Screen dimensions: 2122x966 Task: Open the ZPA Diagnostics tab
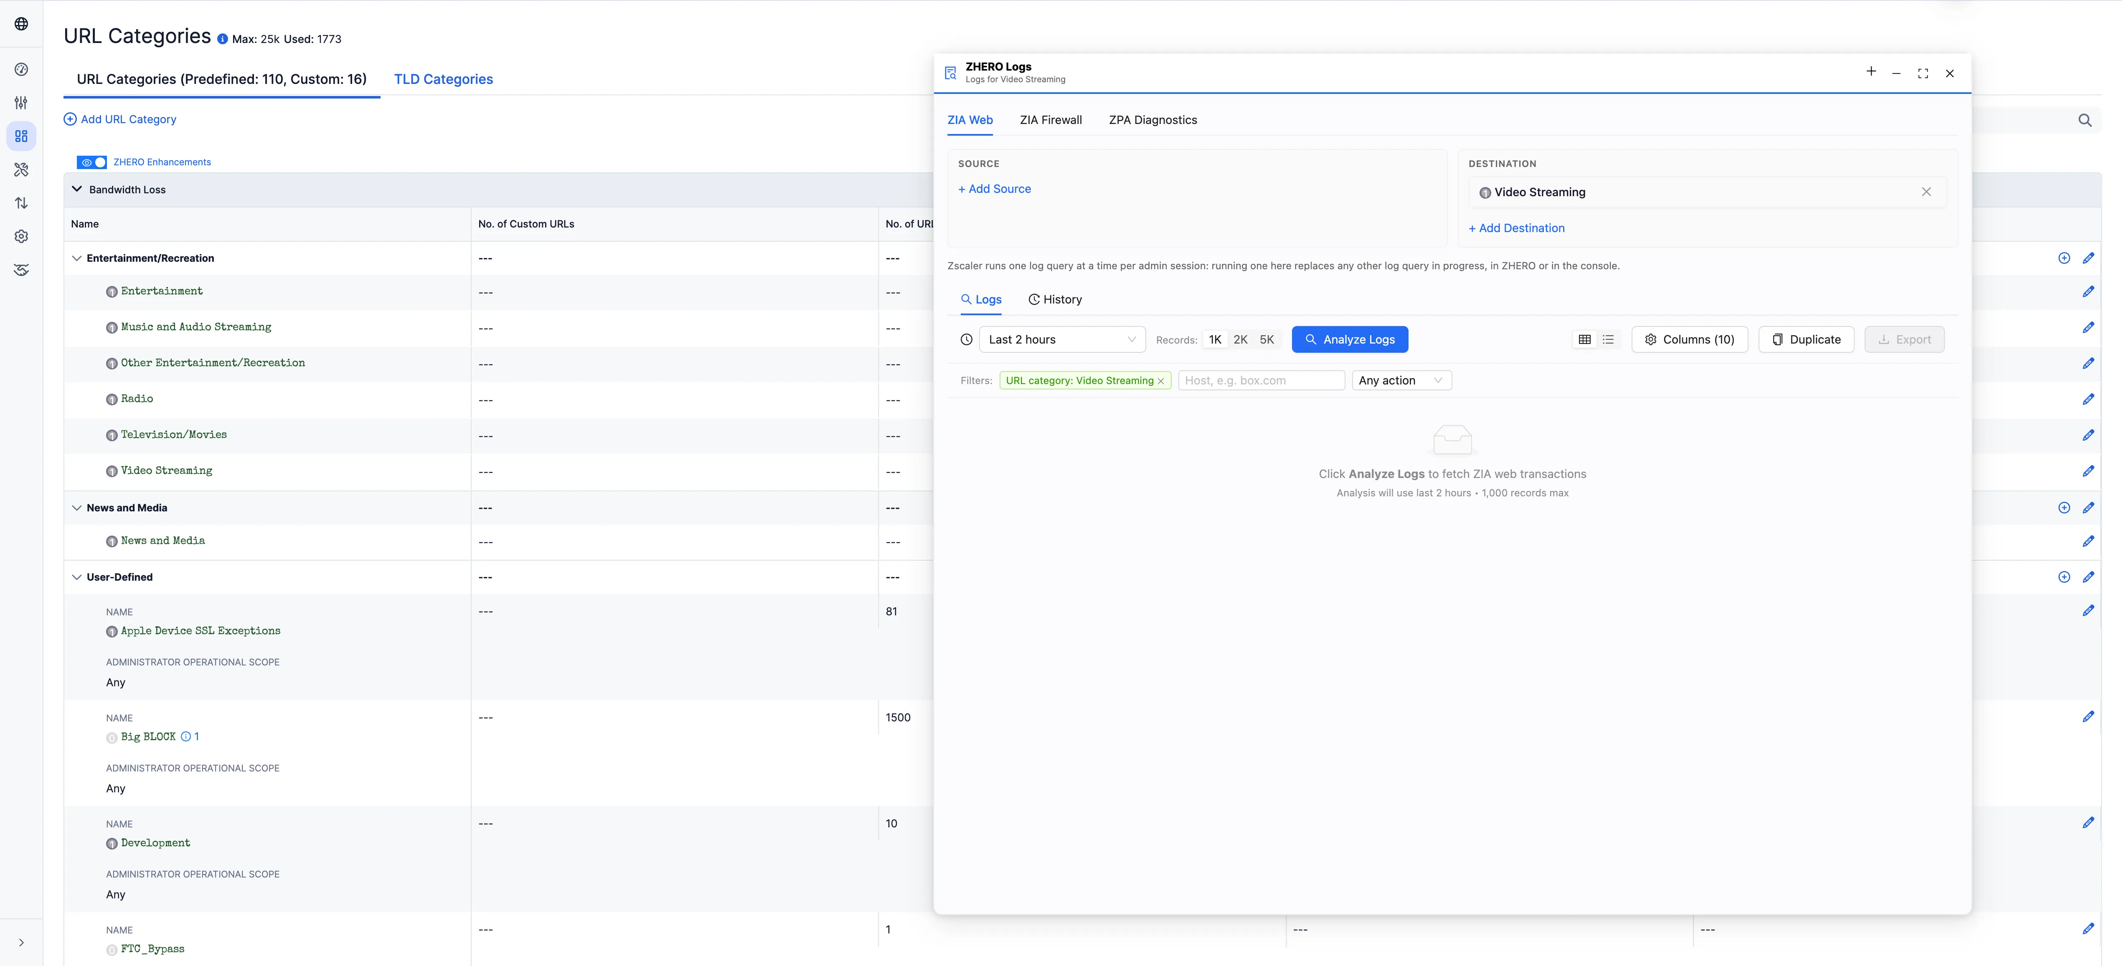1152,120
